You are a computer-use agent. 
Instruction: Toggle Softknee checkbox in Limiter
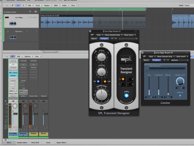click(180, 96)
